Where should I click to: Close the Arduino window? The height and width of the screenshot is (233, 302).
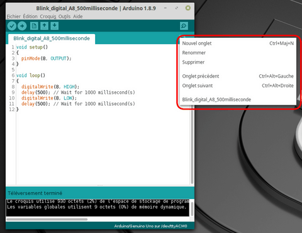pos(188,8)
